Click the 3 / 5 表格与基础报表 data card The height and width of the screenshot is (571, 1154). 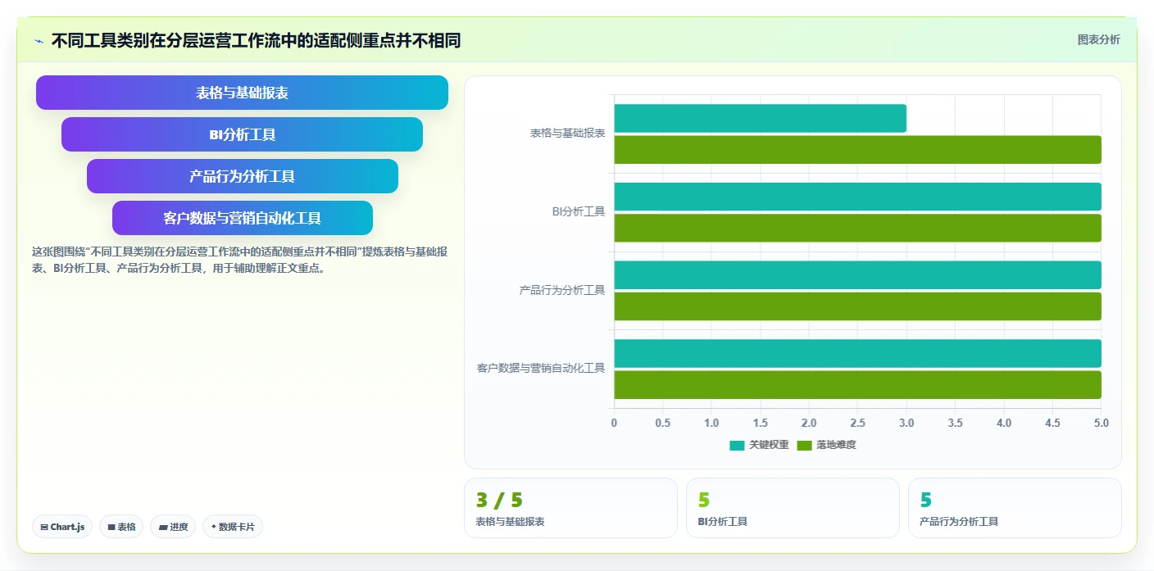pos(570,508)
